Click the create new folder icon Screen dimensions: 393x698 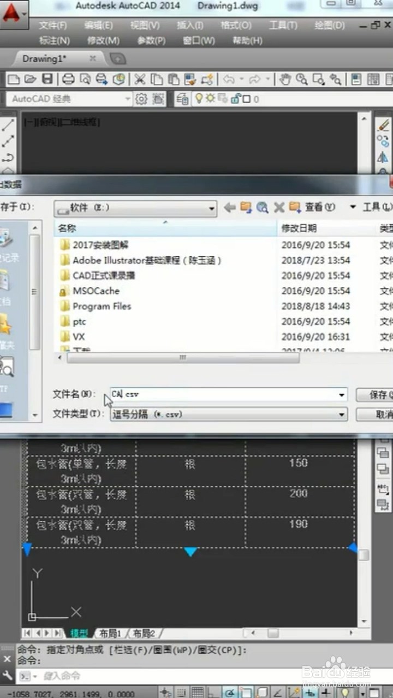point(295,207)
